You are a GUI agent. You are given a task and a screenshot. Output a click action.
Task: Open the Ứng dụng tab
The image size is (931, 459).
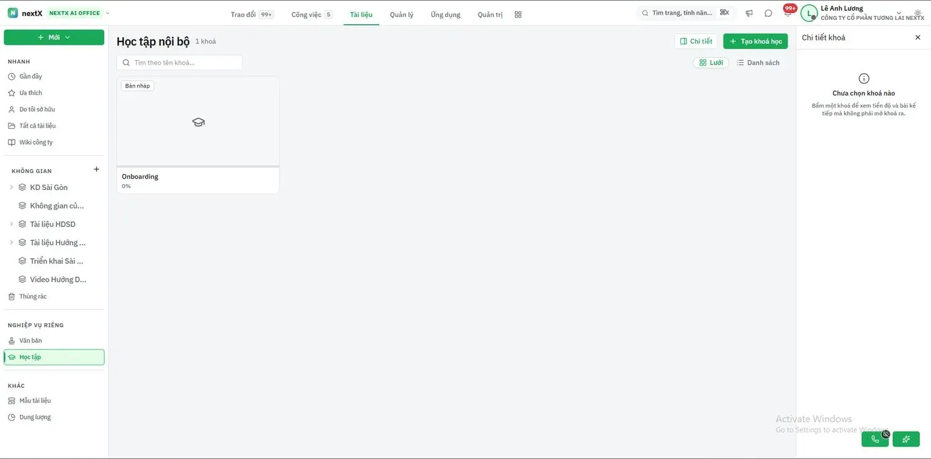click(446, 14)
